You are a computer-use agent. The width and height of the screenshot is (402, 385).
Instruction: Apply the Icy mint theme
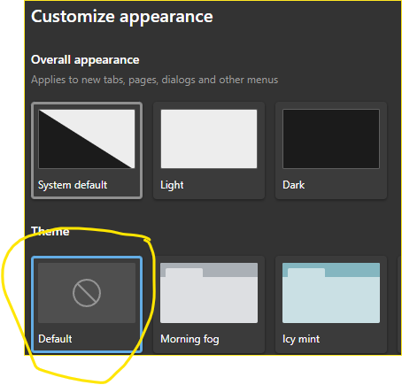pyautogui.click(x=331, y=304)
